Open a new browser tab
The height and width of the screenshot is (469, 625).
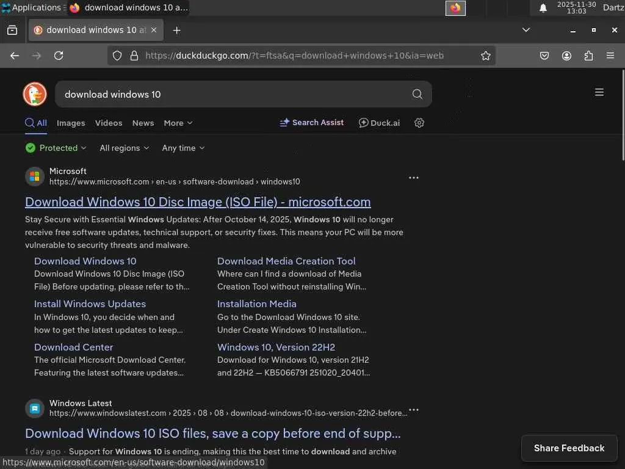click(x=176, y=31)
